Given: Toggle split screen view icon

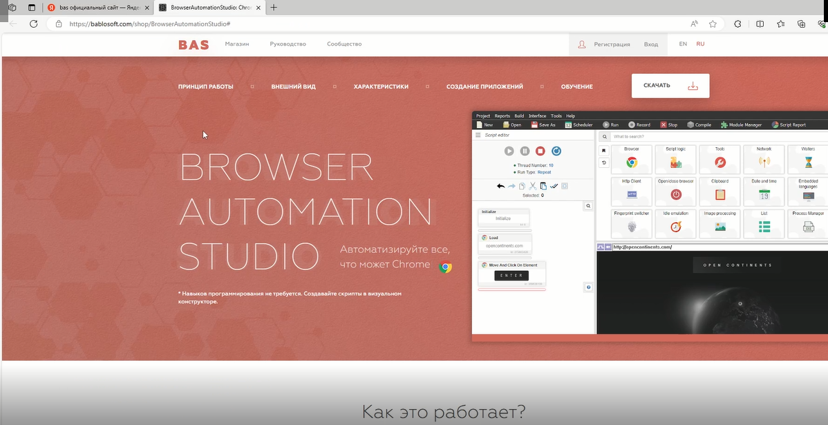Looking at the screenshot, I should tap(760, 23).
